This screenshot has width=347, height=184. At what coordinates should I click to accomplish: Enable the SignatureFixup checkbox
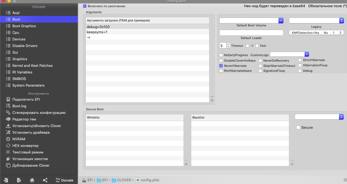pyautogui.click(x=260, y=71)
